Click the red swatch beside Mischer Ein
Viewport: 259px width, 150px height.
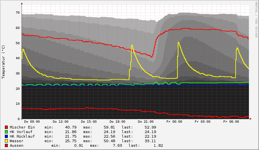[6, 127]
